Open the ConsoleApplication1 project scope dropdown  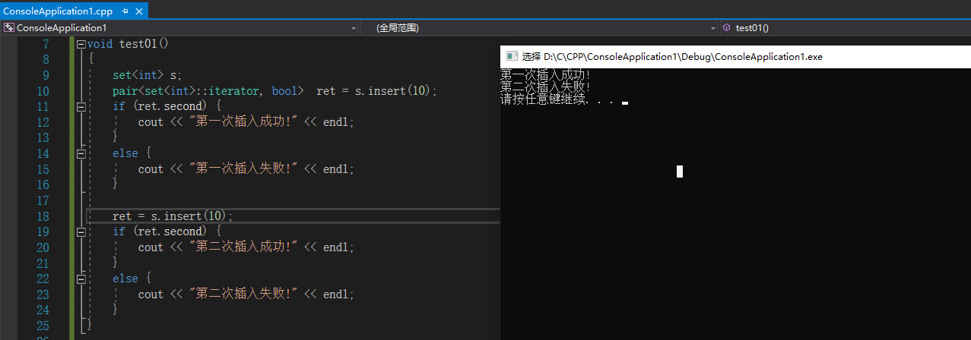pyautogui.click(x=353, y=27)
